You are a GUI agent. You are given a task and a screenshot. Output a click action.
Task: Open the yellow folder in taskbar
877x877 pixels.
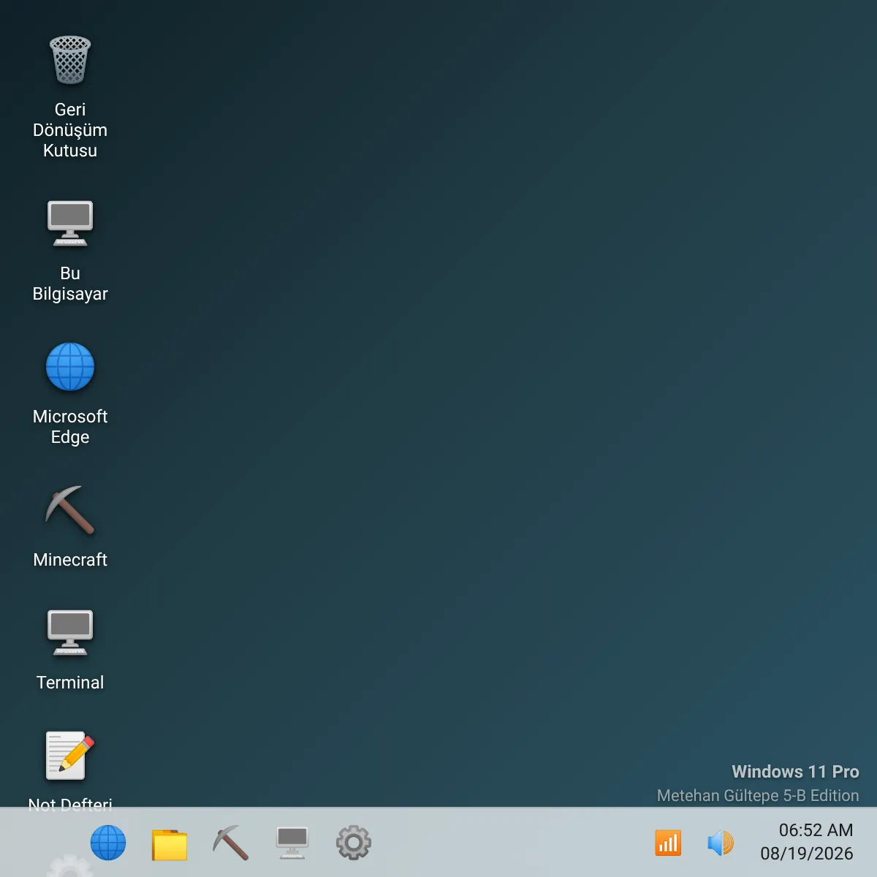170,844
